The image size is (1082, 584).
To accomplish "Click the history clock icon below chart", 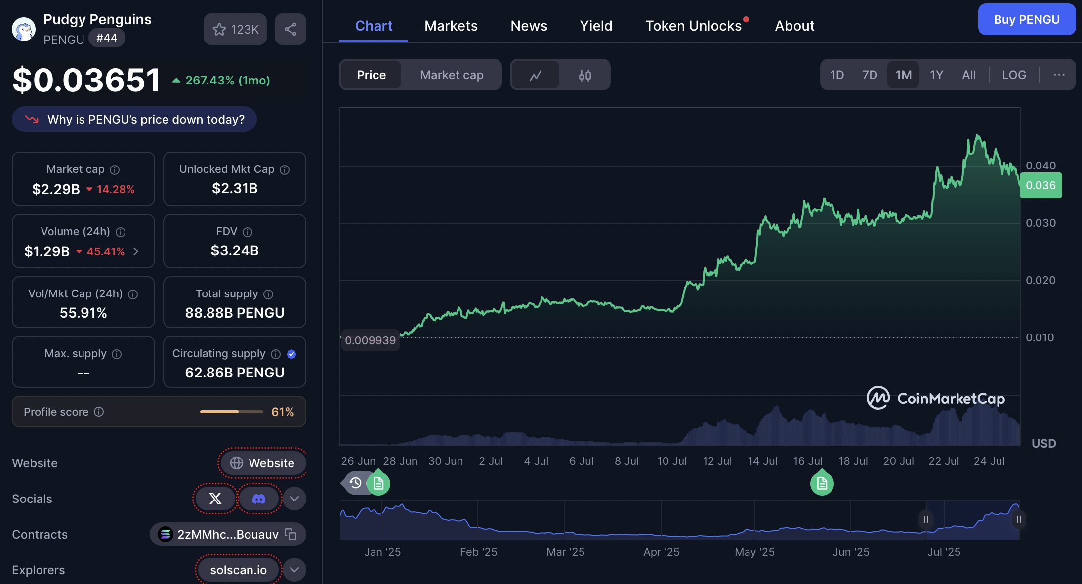I will click(x=355, y=483).
